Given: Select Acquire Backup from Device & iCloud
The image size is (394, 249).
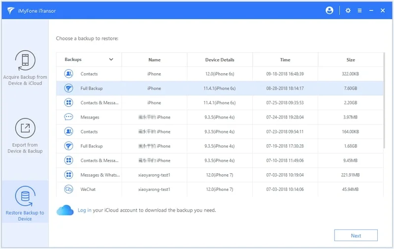Looking at the screenshot, I should (25, 68).
